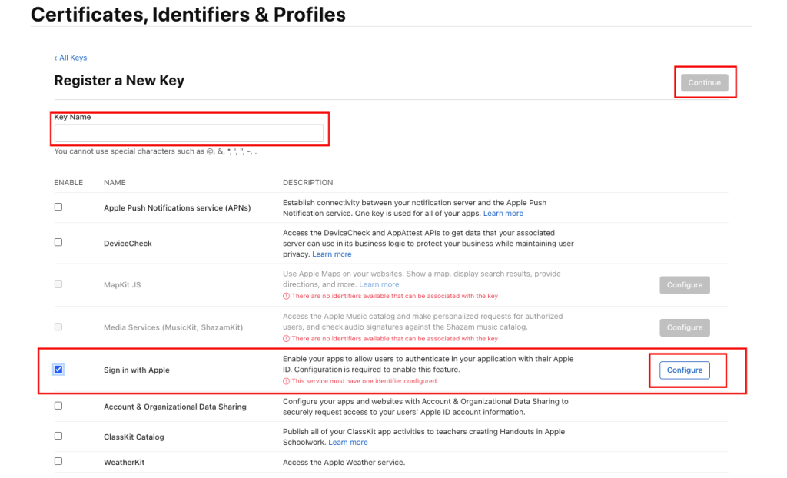Open Learn more link for DeviceCheck
This screenshot has width=787, height=478.
click(332, 254)
